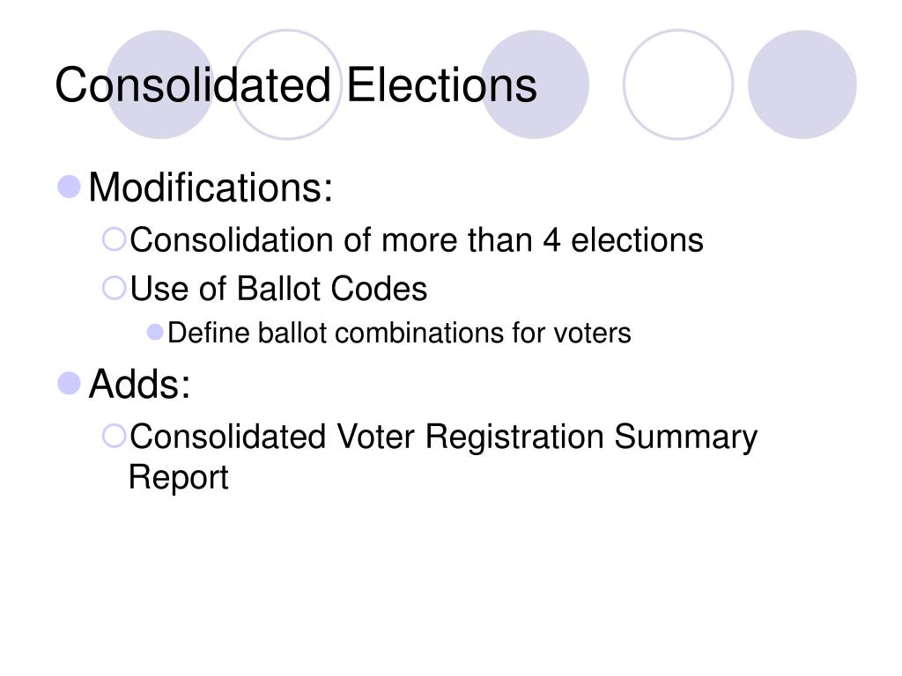The image size is (902, 676).
Task: Click the 'Adds:' heading text
Action: pos(139,384)
